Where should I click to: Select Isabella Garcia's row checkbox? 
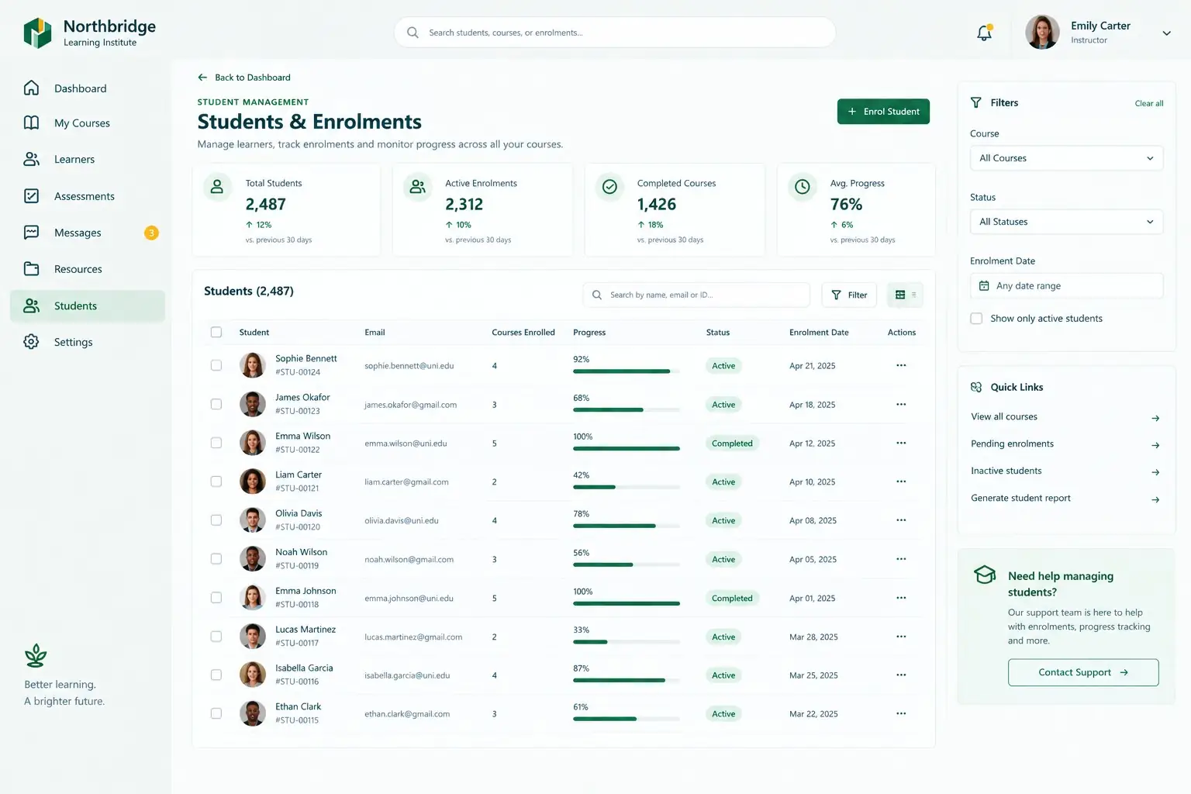click(x=216, y=675)
